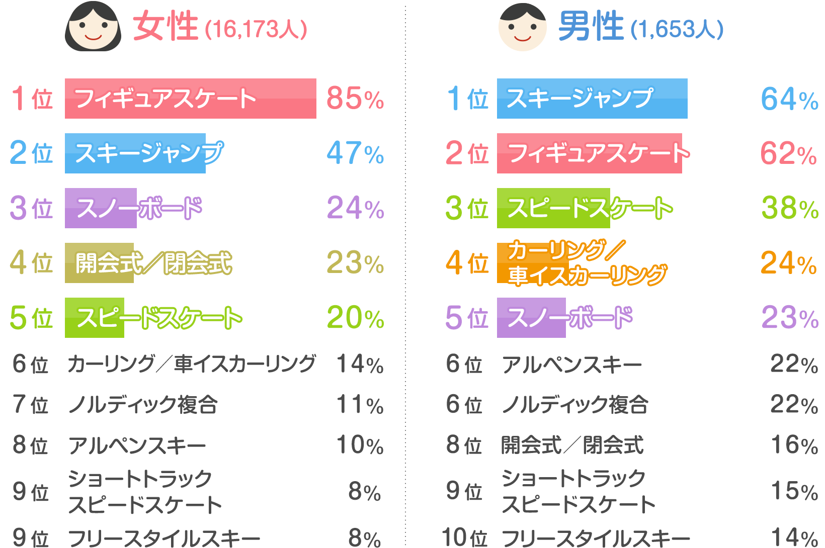Image resolution: width=825 pixels, height=548 pixels.
Task: Click the blue スキージャンプ bar under 男性
Action: [592, 99]
